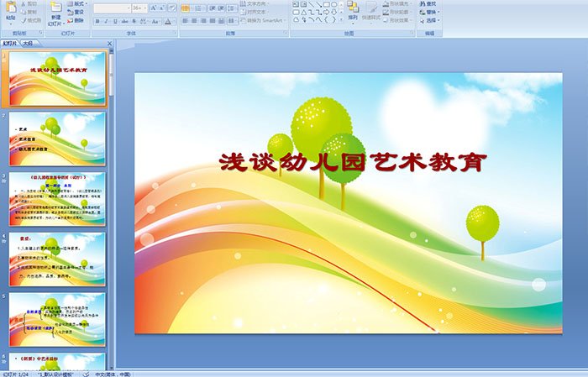The height and width of the screenshot is (377, 588).
Task: Toggle Underline formatting
Action: point(116,21)
